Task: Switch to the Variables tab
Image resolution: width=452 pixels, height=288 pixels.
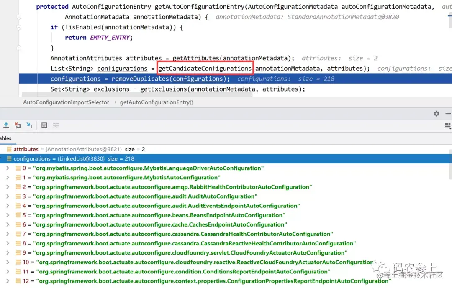Action: click(x=6, y=138)
